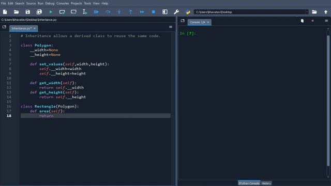Open the Projects menu
The height and width of the screenshot is (186, 331).
(77, 4)
